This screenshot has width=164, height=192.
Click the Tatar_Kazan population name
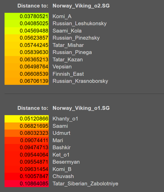68,60
